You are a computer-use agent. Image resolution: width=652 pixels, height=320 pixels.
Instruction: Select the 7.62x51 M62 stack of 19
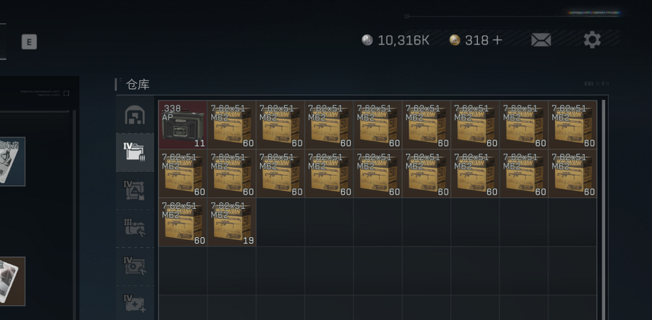point(232,222)
